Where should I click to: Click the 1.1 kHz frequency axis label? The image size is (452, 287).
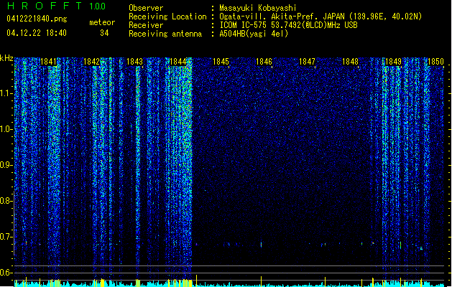click(x=6, y=93)
